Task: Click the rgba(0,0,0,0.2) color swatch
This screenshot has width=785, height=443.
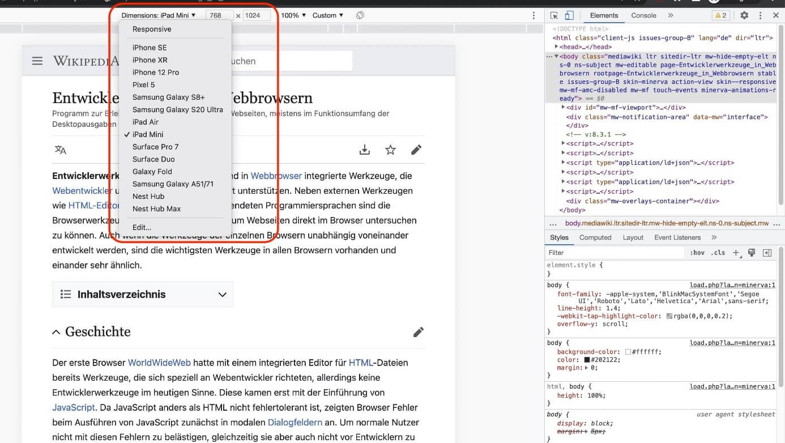Action: coord(669,317)
